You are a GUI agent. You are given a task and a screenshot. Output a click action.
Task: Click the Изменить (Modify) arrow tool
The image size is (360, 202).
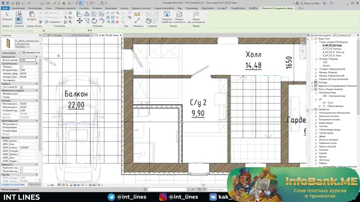(7, 16)
